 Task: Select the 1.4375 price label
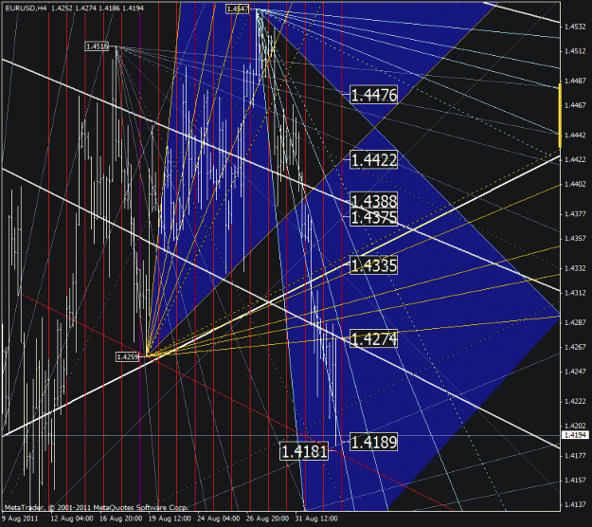point(374,217)
